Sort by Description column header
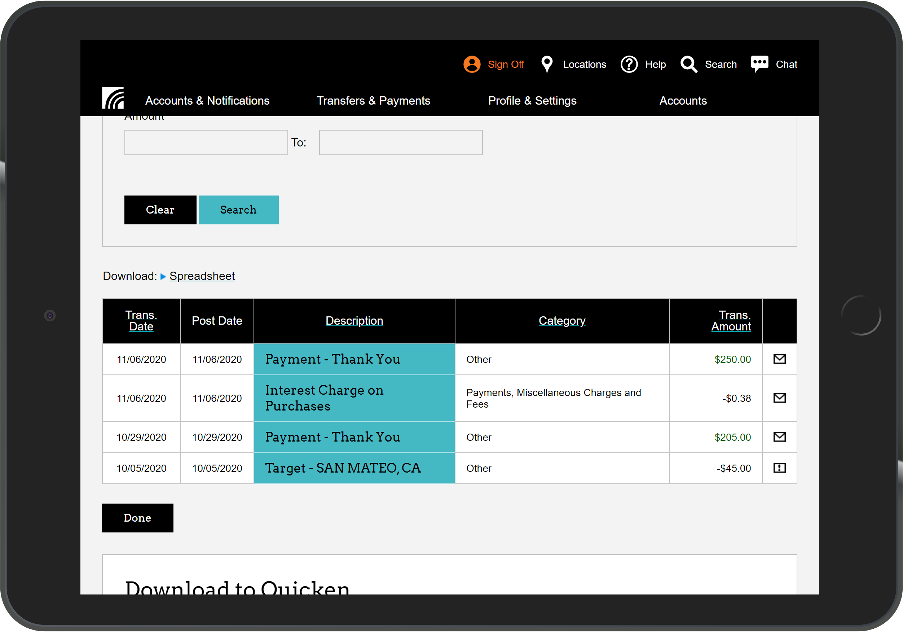903x632 pixels. (x=354, y=321)
